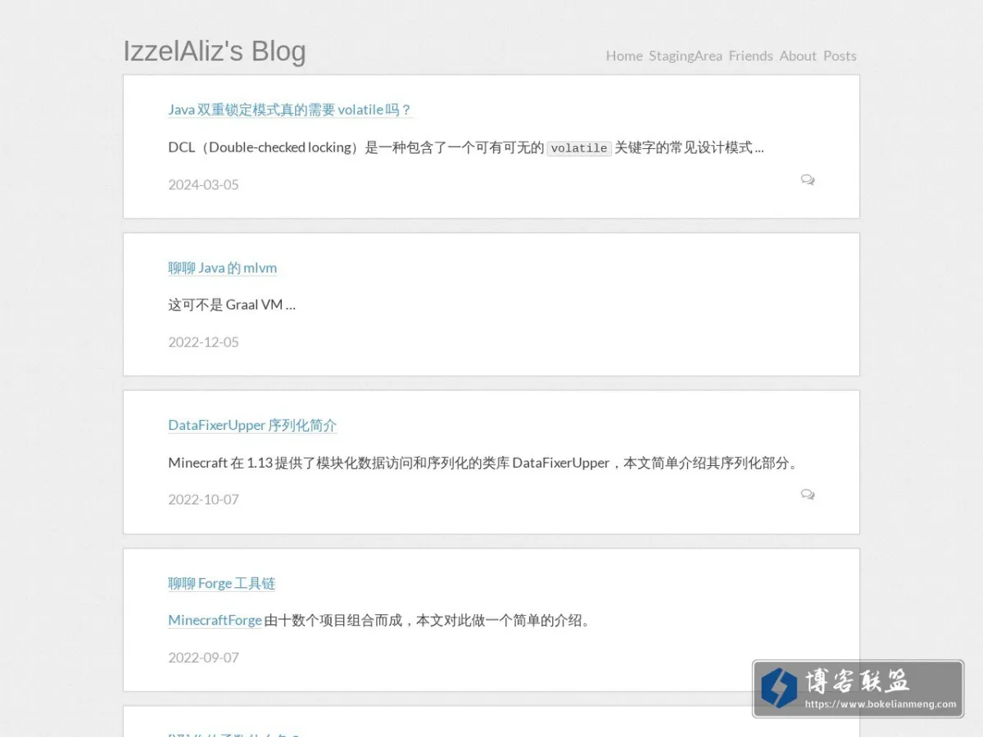Open comments icon for Java volatile post
The image size is (983, 737).
tap(808, 179)
